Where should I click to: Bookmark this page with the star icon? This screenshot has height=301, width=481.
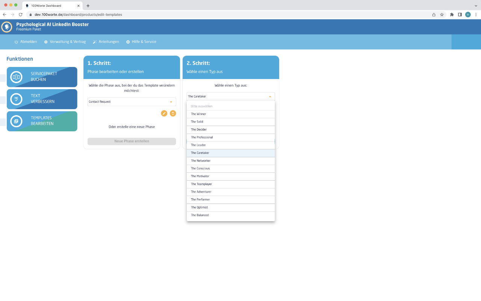pos(442,15)
